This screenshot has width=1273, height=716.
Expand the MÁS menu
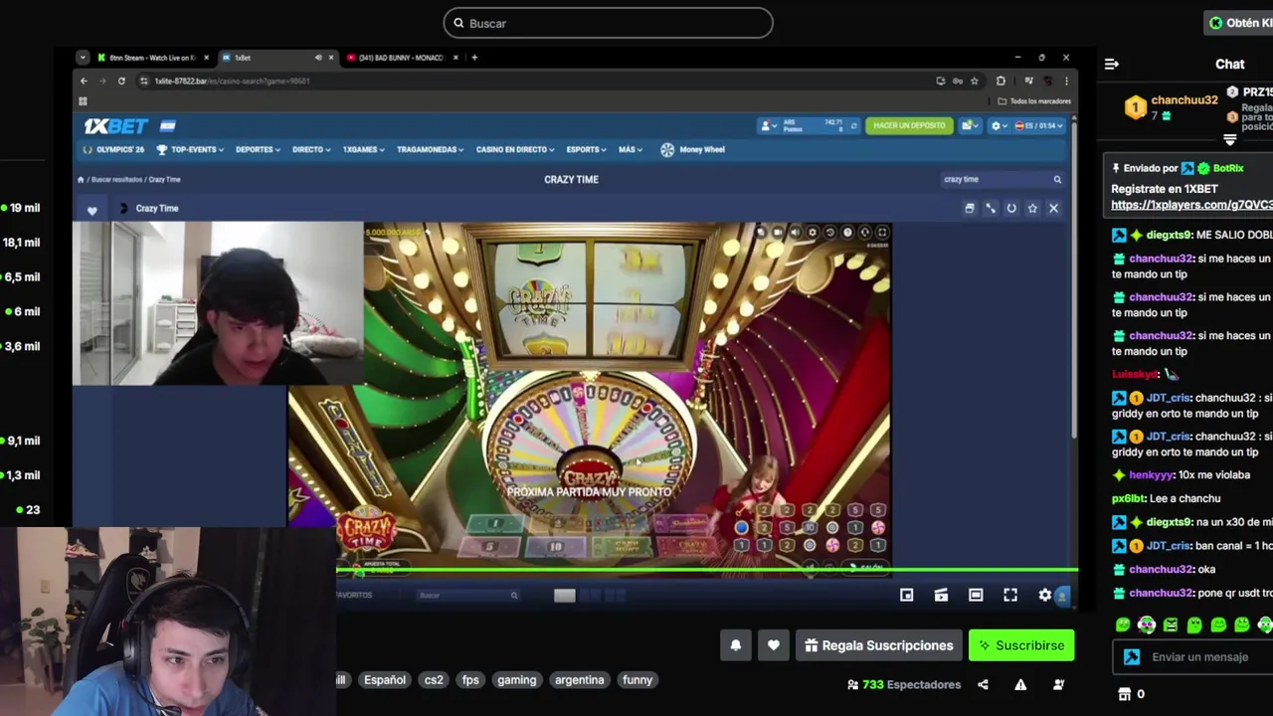tap(631, 149)
